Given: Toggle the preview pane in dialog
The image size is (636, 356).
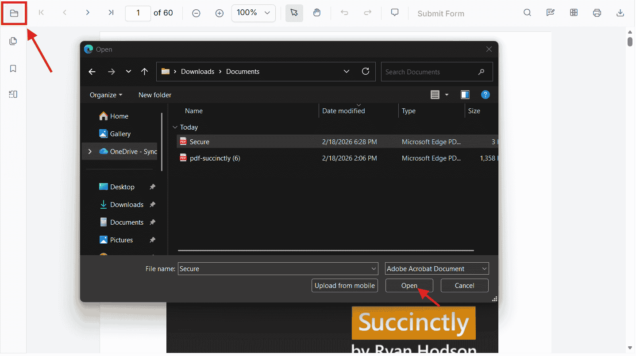Looking at the screenshot, I should (465, 95).
